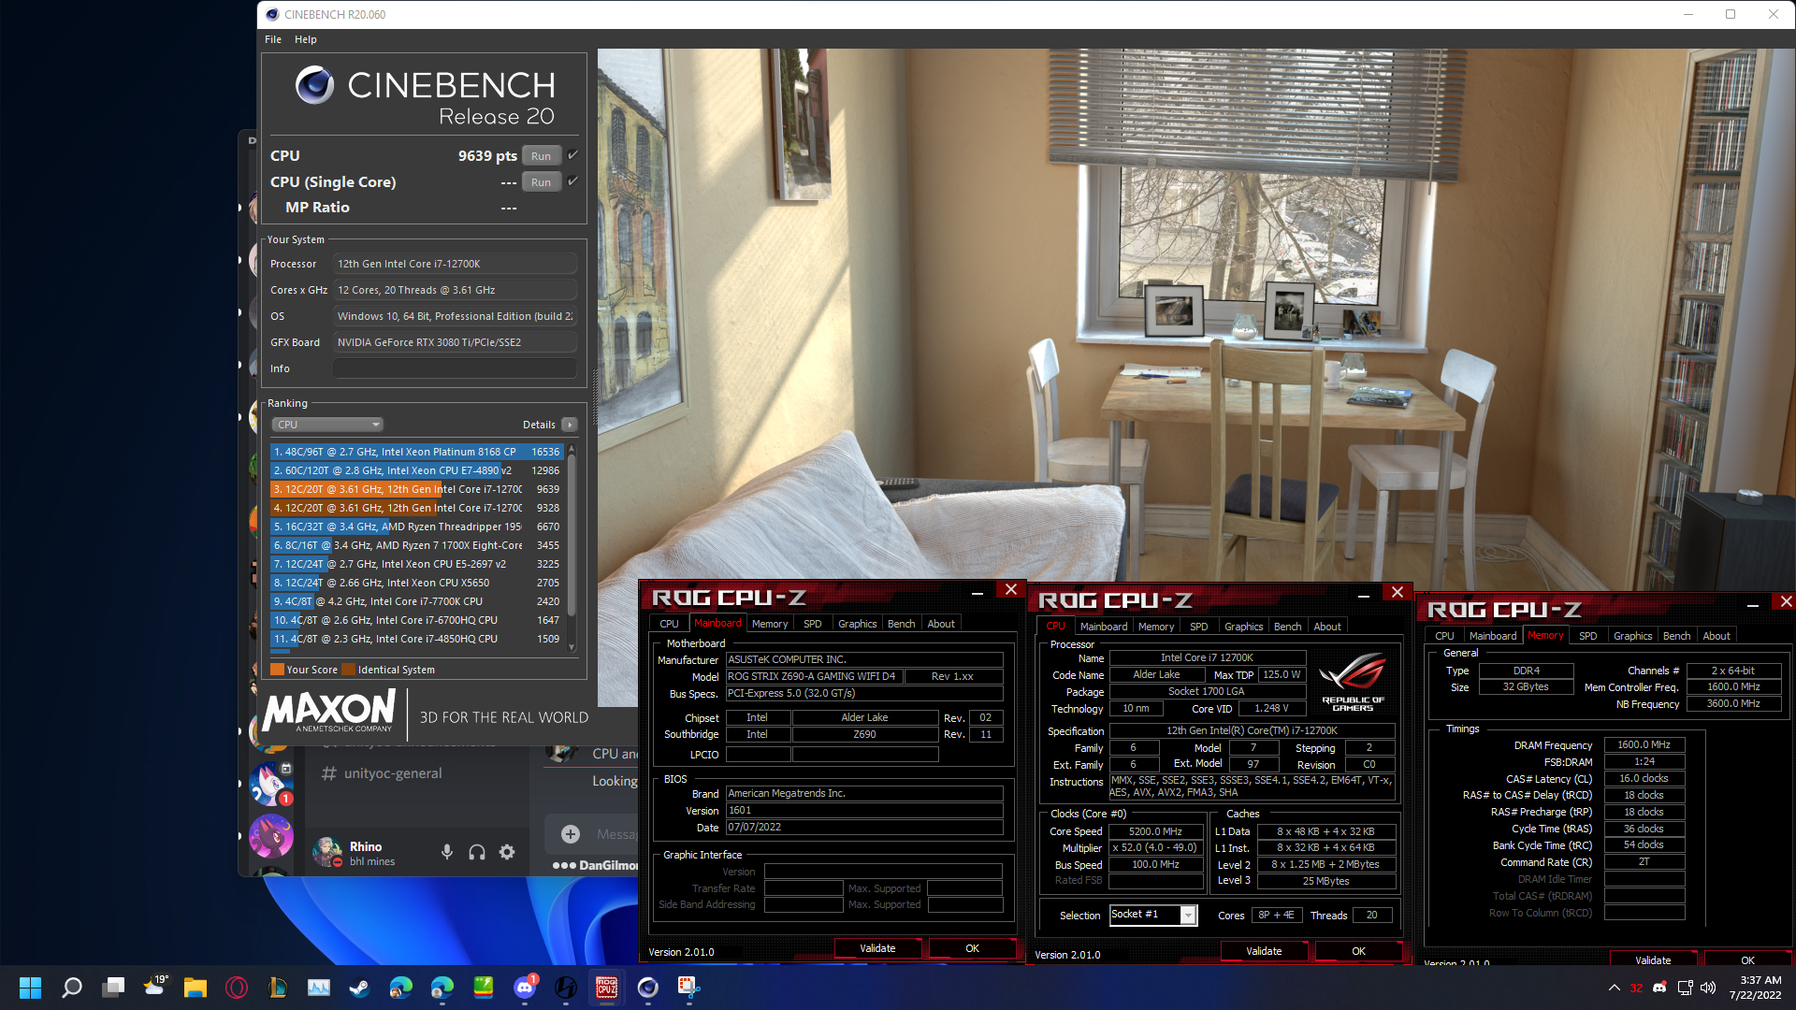Viewport: 1796px width, 1010px height.
Task: Show hidden system tray icons
Action: [1614, 988]
